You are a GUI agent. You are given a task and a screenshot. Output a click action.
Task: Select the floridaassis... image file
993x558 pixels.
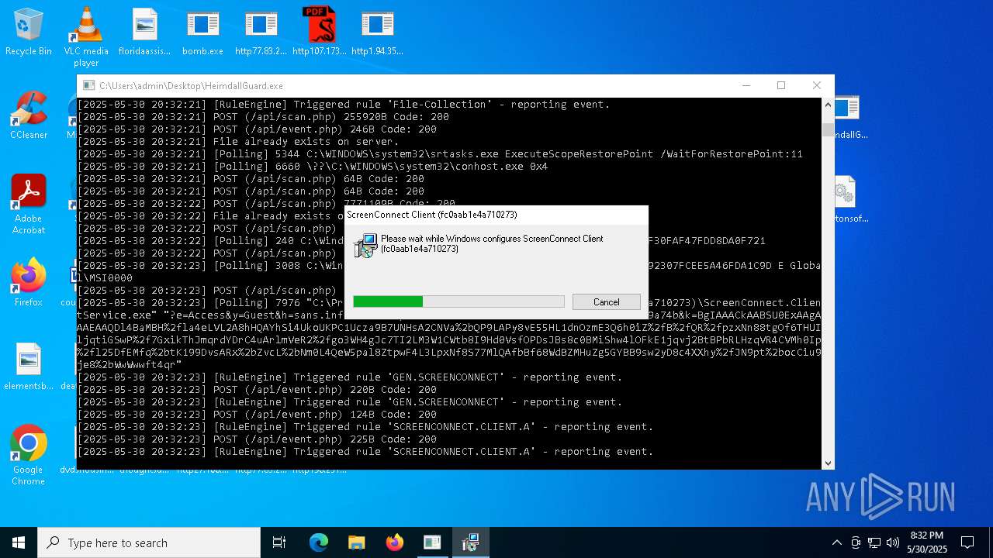tap(144, 32)
